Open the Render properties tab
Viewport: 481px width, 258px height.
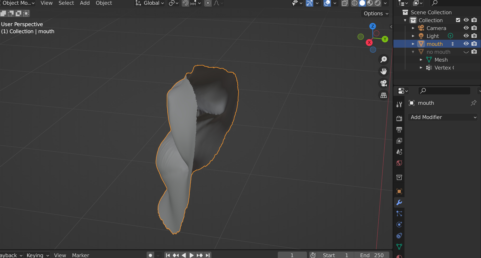399,118
